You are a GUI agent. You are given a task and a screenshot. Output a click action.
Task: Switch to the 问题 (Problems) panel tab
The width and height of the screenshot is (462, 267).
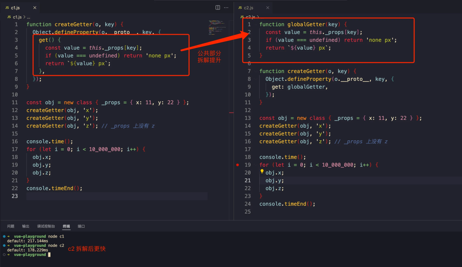click(11, 226)
